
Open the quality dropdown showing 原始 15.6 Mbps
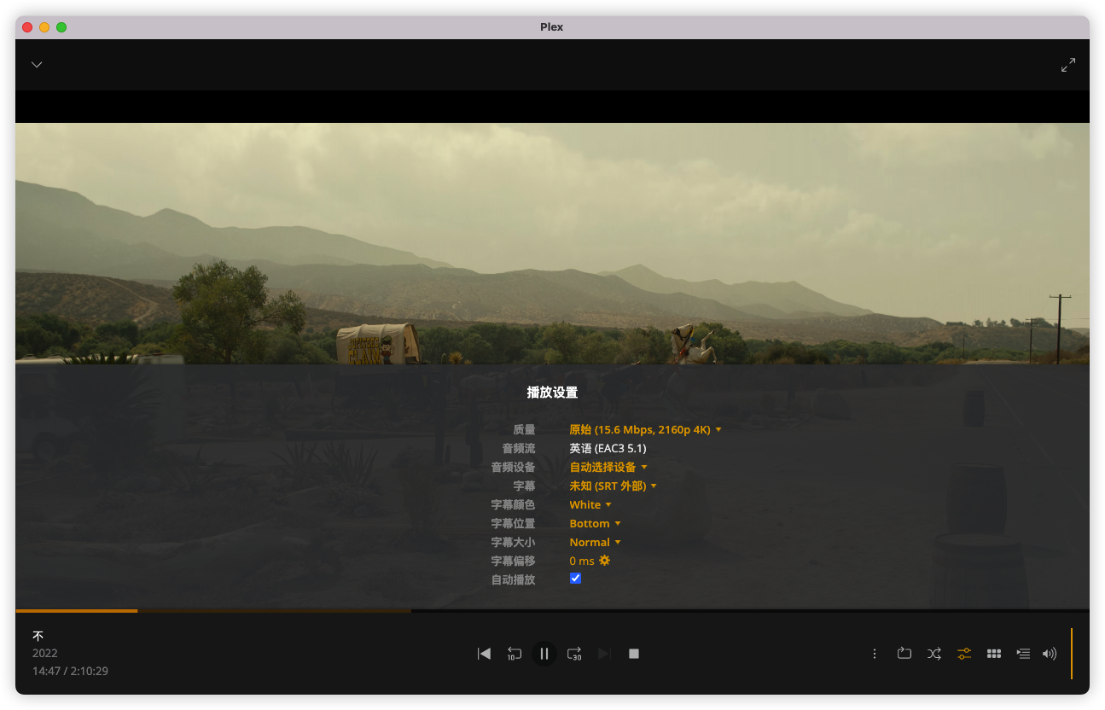(x=646, y=430)
